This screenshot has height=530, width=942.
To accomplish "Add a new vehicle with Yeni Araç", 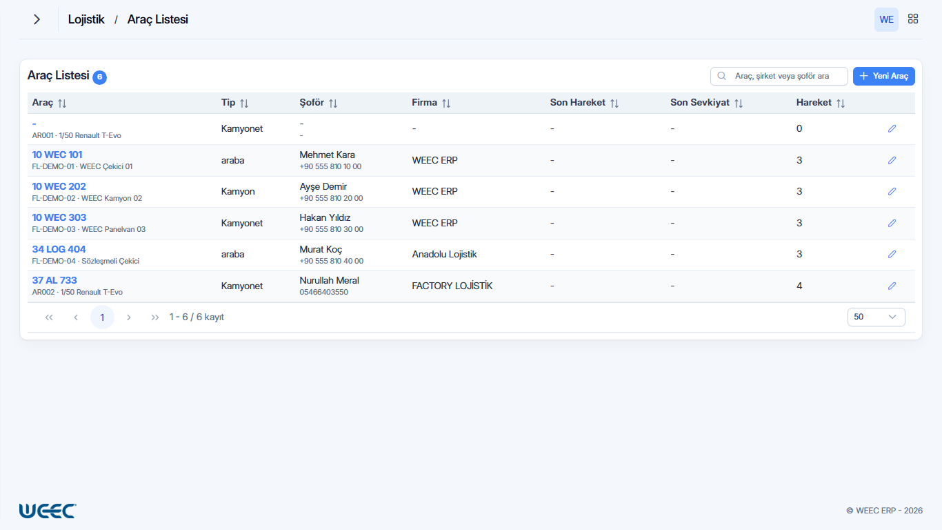I will [x=884, y=76].
